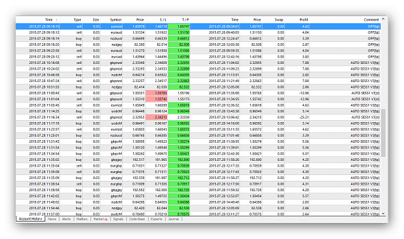Click the profit value 4.62
This screenshot has width=404, height=239.
point(305,129)
